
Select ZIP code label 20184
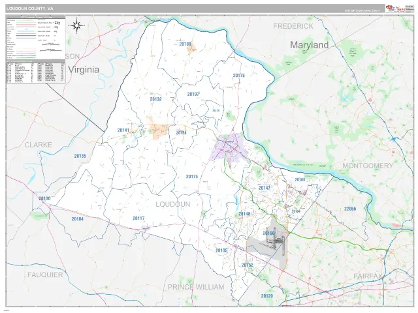pos(77,219)
